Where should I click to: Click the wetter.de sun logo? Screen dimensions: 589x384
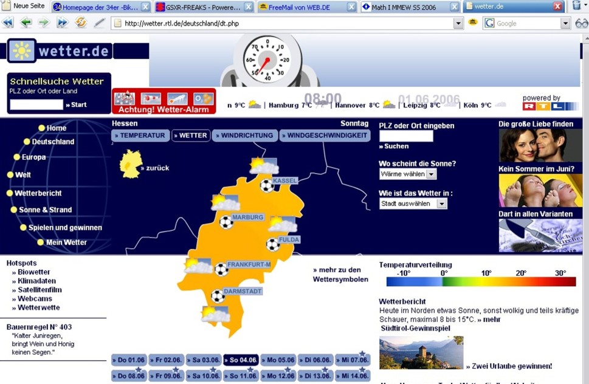(21, 51)
